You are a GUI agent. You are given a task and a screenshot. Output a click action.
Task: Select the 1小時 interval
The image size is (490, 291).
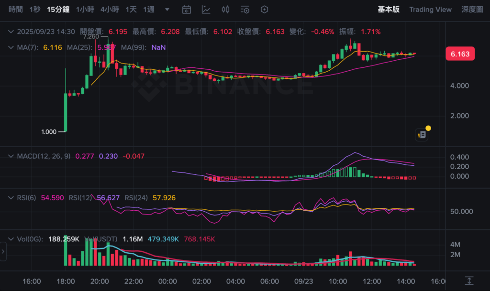pos(85,10)
